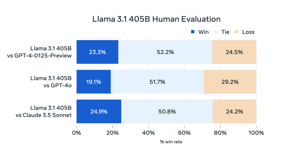Screen dimensions: 288x151
Task: Click the 24.2% loss bar segment
Action: point(234,111)
